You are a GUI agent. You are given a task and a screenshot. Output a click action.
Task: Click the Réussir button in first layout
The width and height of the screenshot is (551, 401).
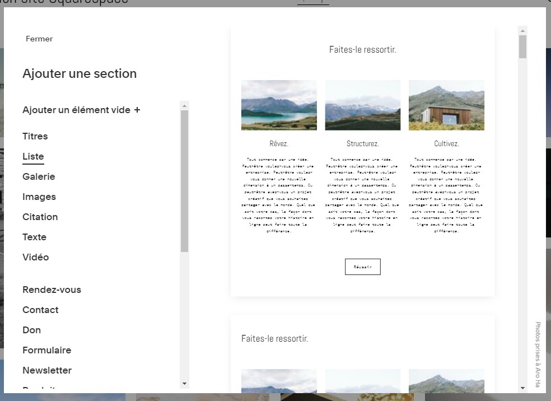[x=363, y=267]
